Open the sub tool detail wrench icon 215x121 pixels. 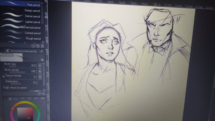(44, 94)
